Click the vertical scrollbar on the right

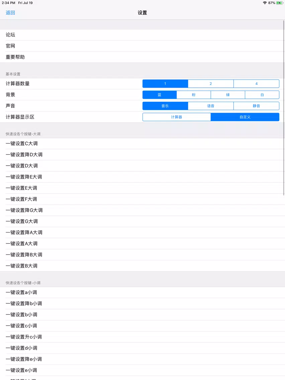284,108
